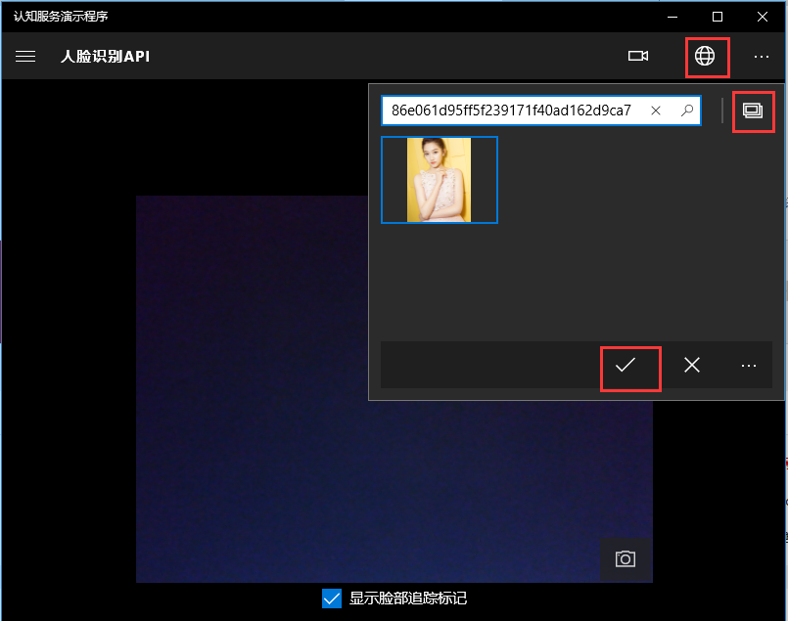Viewport: 788px width, 621px height.
Task: Open the globe web image search
Action: point(705,57)
